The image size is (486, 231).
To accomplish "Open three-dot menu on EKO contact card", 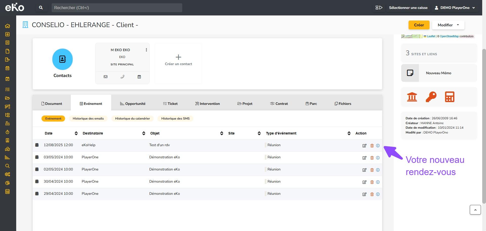I will click(x=146, y=50).
